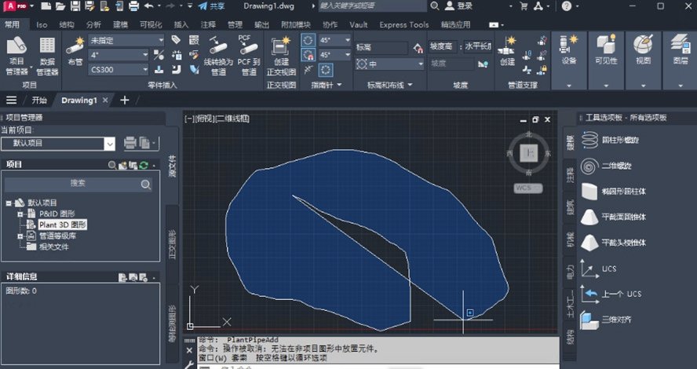Toggle the compass magnet snap button
This screenshot has width=697, height=369.
[x=308, y=55]
